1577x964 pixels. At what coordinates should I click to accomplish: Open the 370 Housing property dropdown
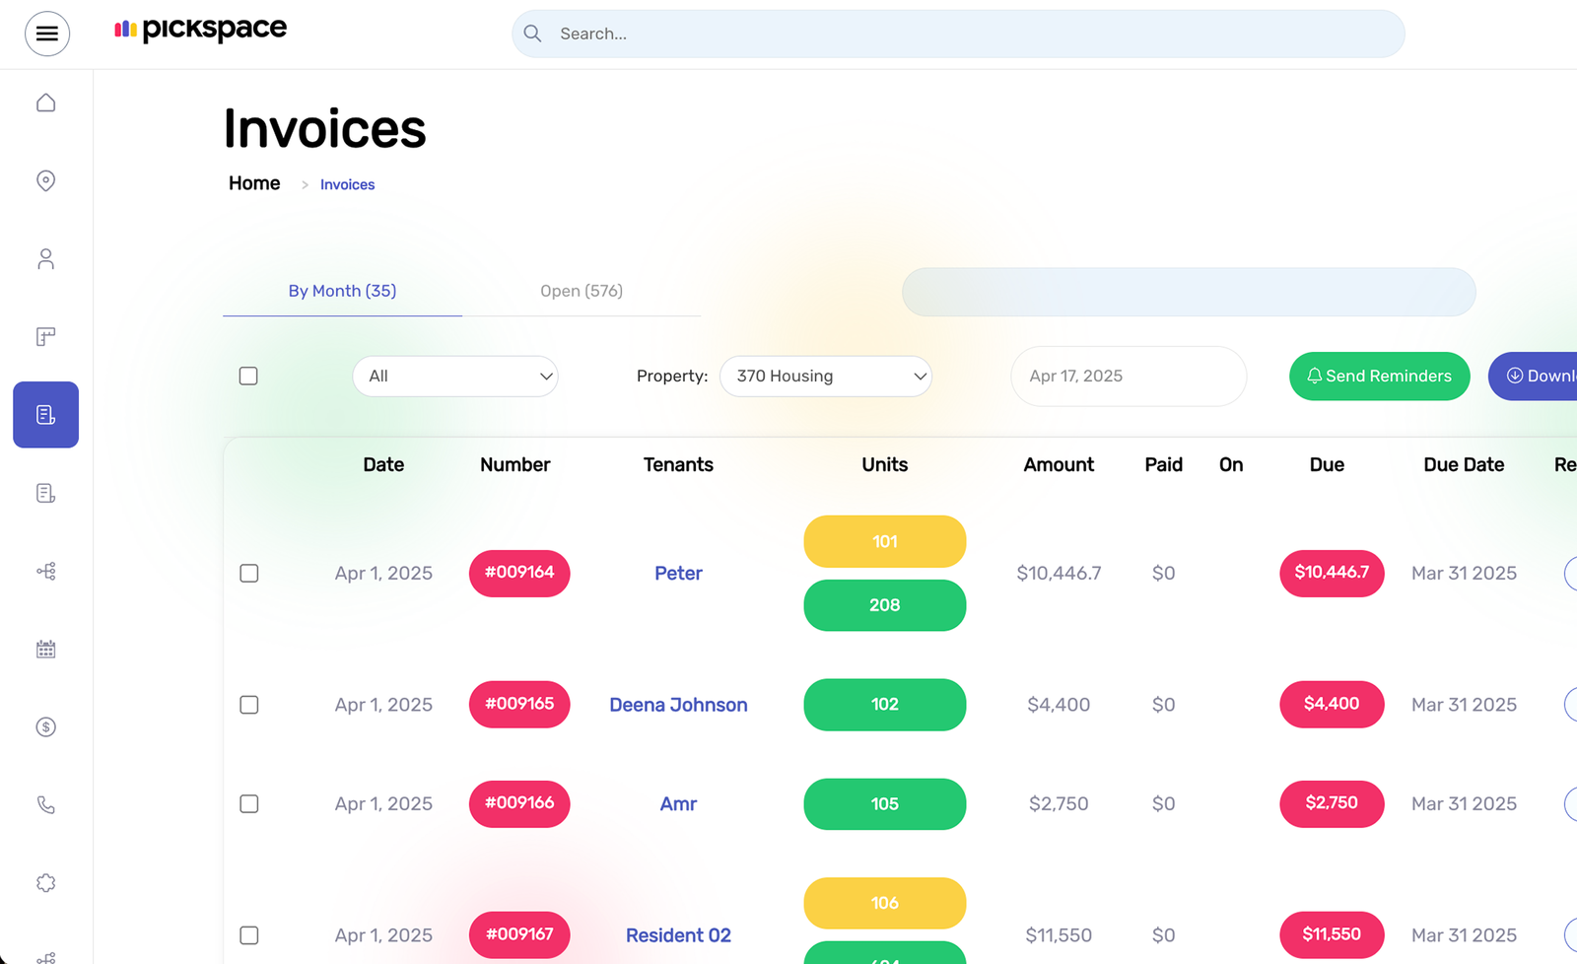pyautogui.click(x=826, y=376)
